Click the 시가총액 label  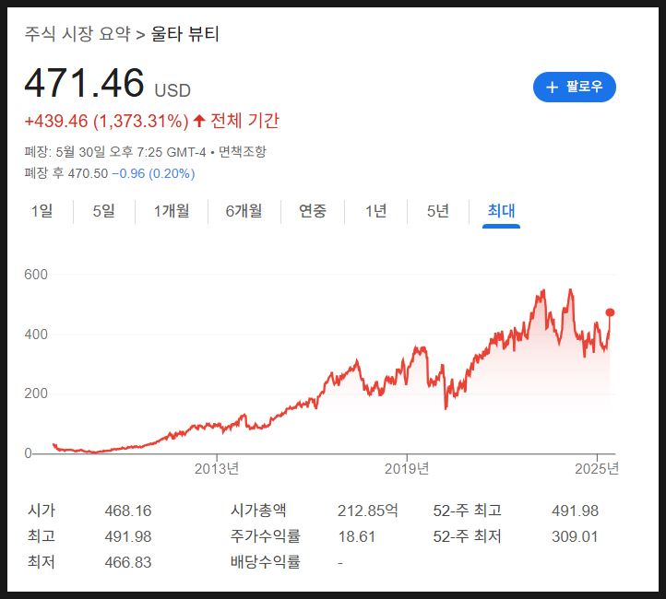(x=258, y=511)
